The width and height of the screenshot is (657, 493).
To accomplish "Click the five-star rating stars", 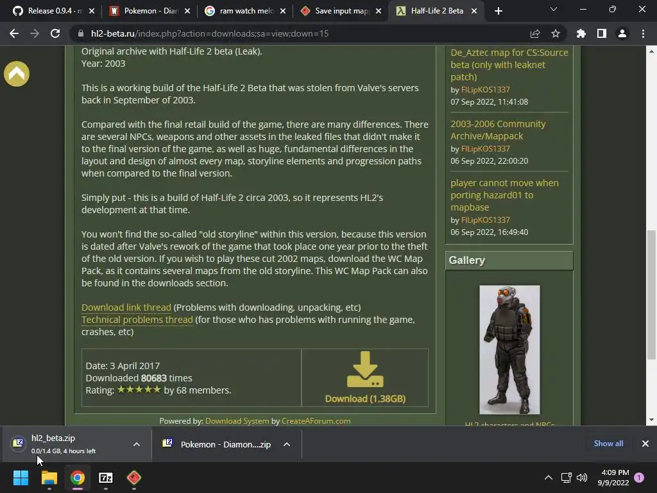I will [x=139, y=390].
